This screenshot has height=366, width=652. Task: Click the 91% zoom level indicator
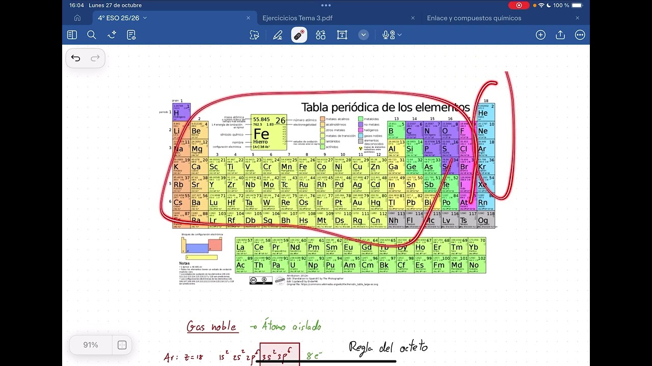[91, 345]
